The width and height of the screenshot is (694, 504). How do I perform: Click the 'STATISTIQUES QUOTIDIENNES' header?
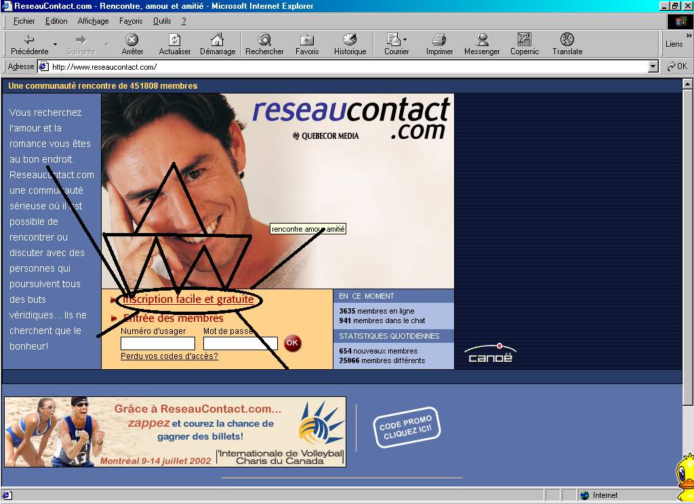click(389, 336)
